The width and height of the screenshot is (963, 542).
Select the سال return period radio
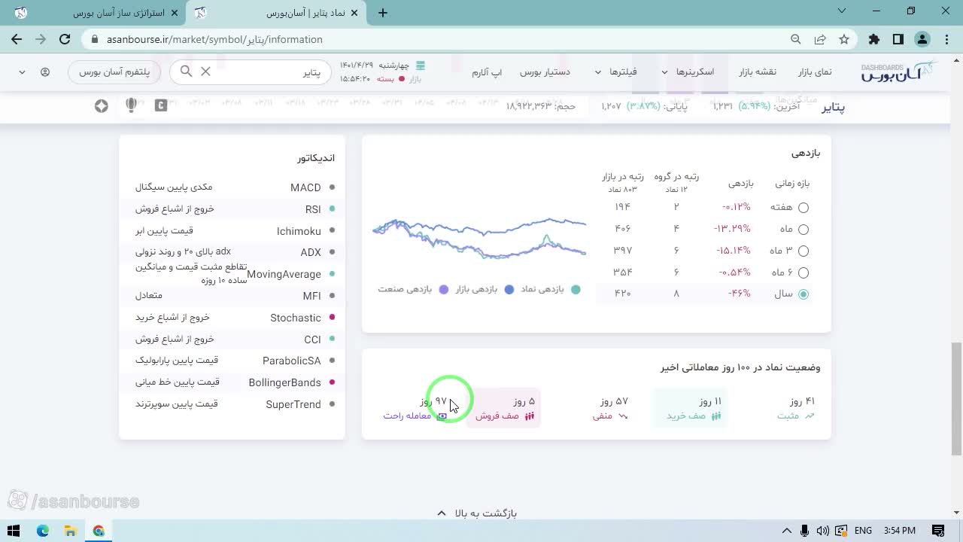point(804,294)
